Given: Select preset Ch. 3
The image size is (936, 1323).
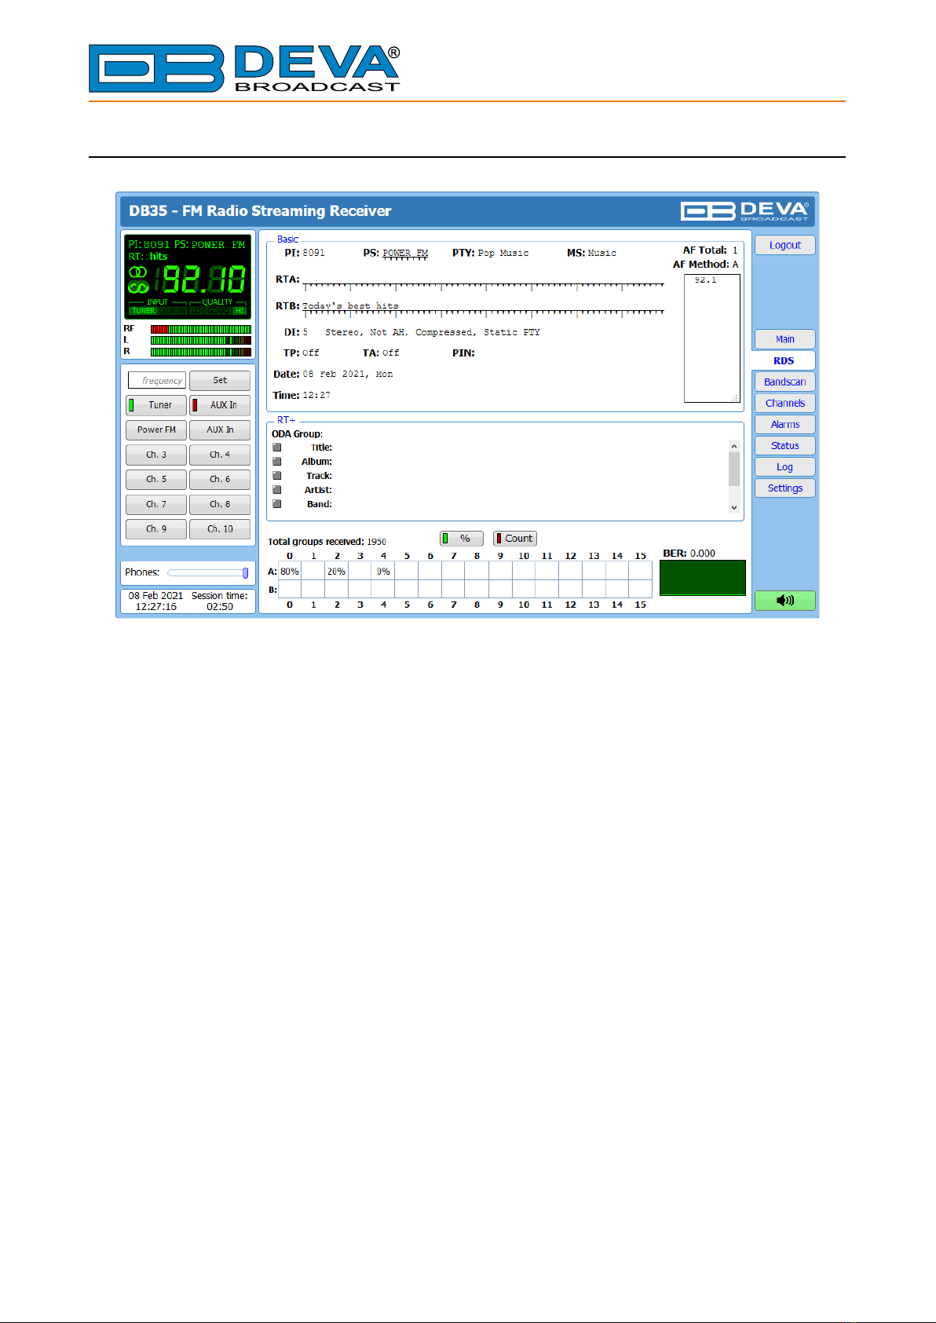Looking at the screenshot, I should coord(156,455).
